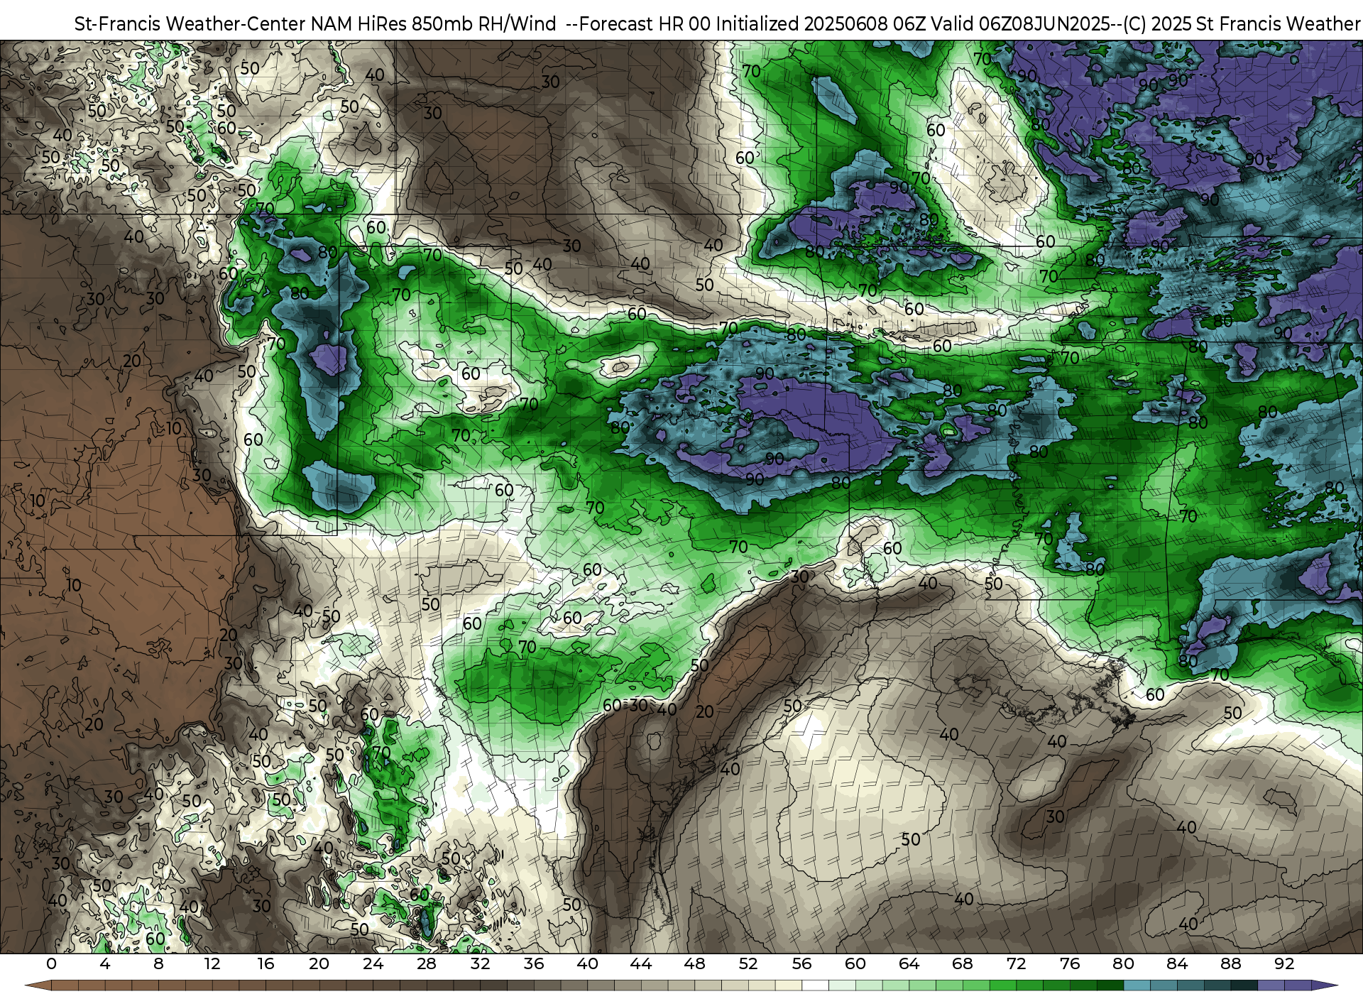Click the colorbar tick label "36"
This screenshot has width=1363, height=994.
[534, 964]
